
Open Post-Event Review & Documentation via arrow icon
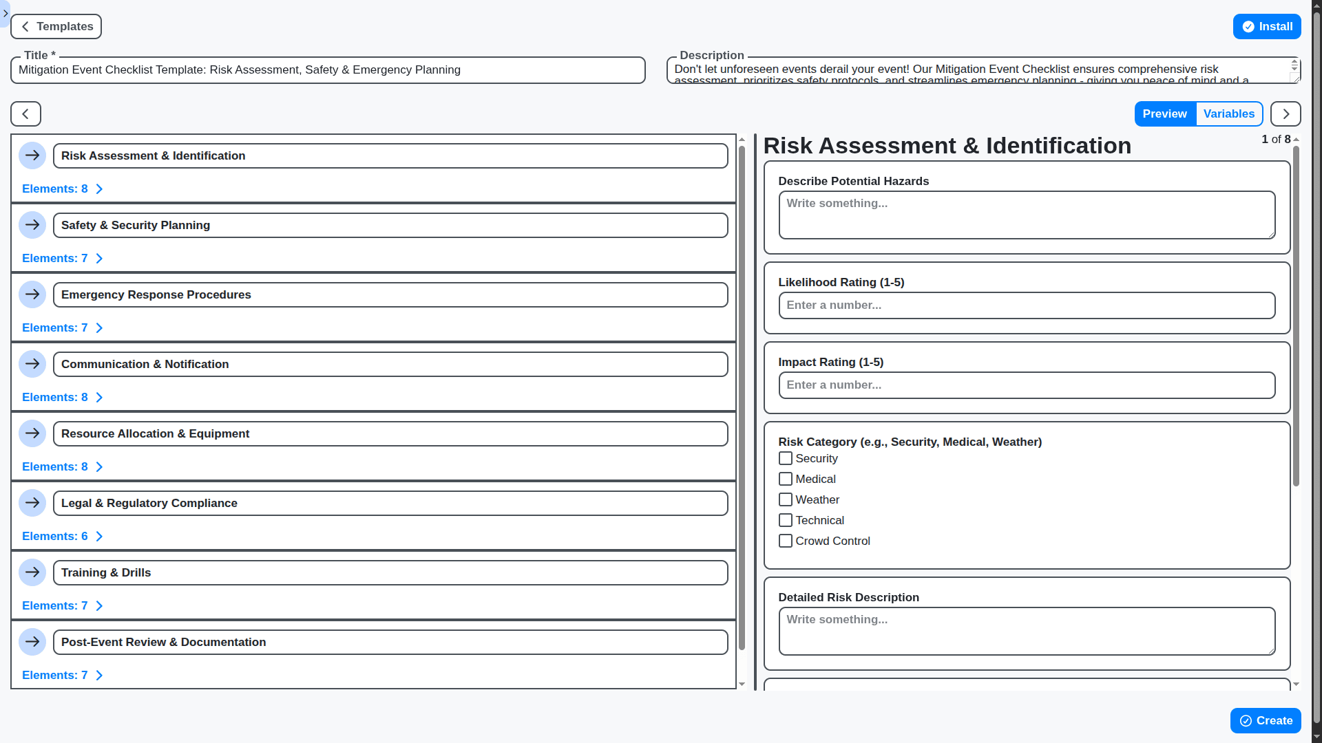[x=32, y=642]
